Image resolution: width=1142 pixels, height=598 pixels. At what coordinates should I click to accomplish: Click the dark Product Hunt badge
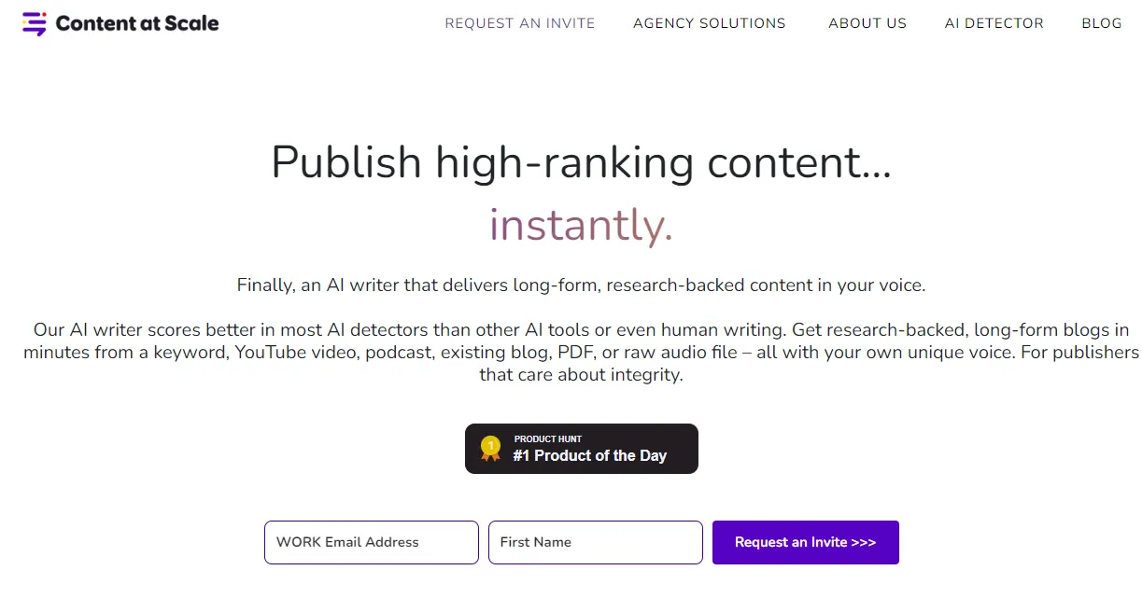point(581,449)
